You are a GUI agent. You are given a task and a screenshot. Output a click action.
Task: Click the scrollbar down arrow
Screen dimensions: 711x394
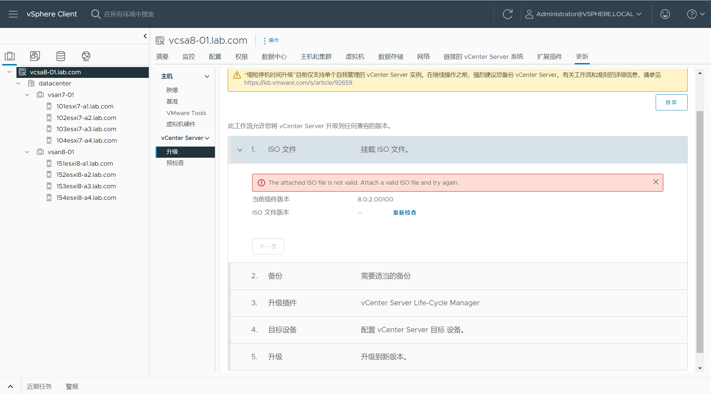point(700,368)
